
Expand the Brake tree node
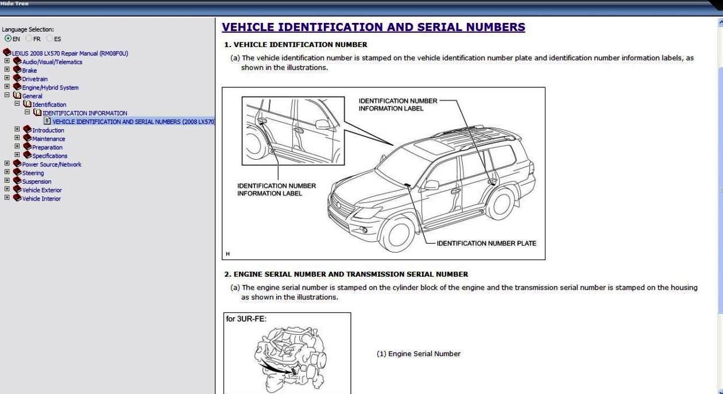7,70
